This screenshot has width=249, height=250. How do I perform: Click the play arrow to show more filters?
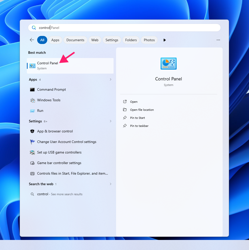tap(165, 40)
